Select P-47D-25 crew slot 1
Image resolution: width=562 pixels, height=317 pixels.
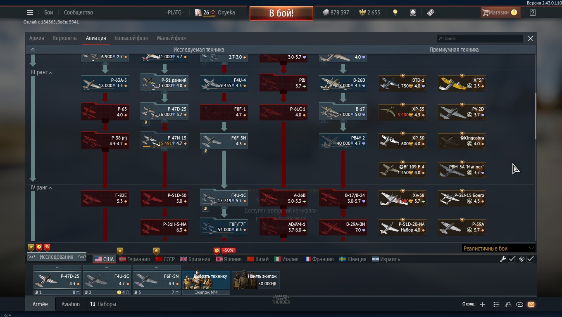click(x=57, y=279)
